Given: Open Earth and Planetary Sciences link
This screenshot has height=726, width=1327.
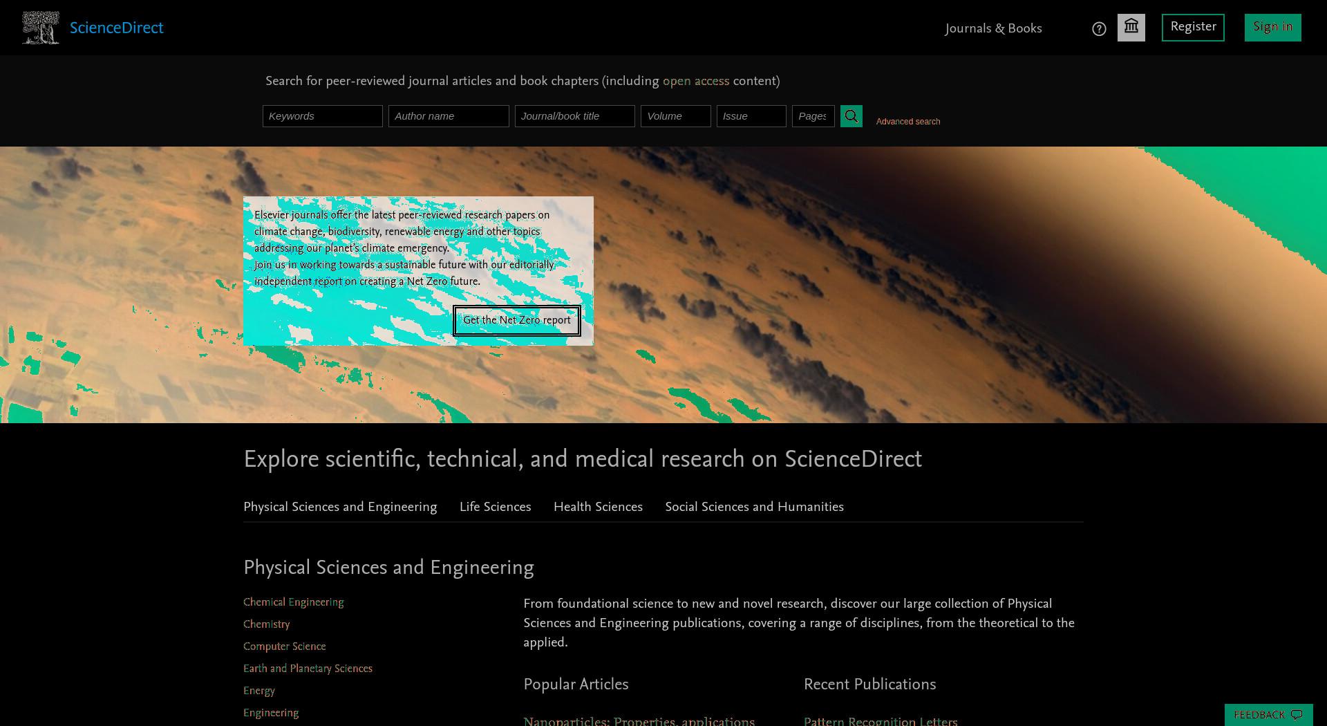Looking at the screenshot, I should (x=308, y=669).
